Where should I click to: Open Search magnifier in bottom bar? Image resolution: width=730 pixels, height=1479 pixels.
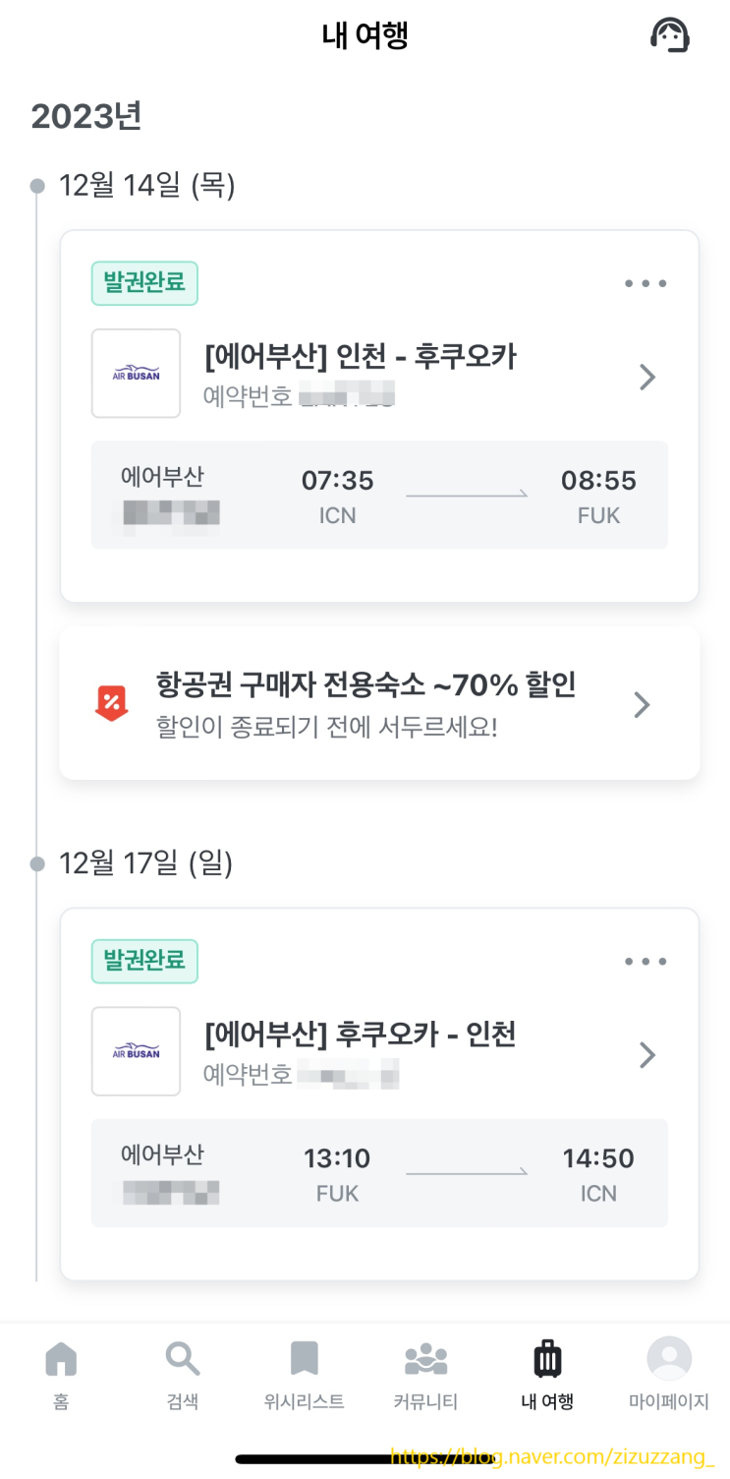[182, 1360]
